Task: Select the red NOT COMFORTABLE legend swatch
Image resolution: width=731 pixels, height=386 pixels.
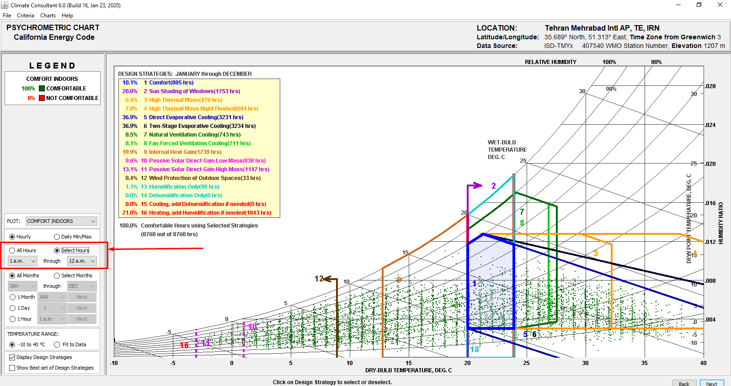Action: pyautogui.click(x=42, y=98)
